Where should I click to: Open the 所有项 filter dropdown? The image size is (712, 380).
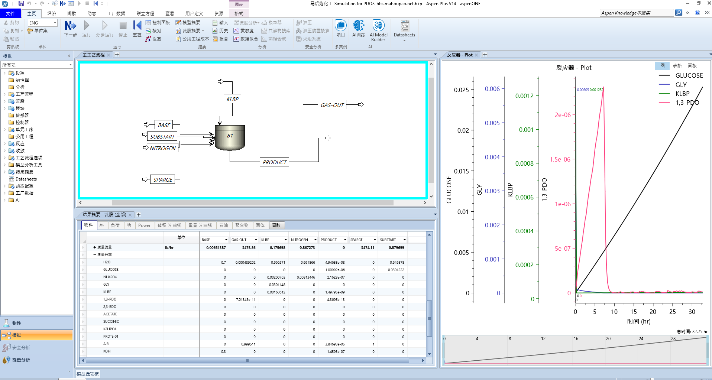point(70,65)
